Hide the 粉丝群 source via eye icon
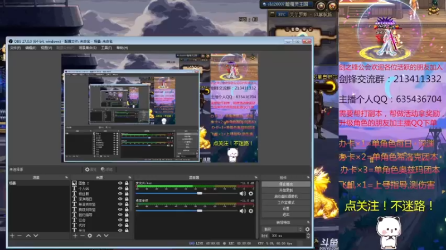This screenshot has width=446, height=250. point(120,193)
